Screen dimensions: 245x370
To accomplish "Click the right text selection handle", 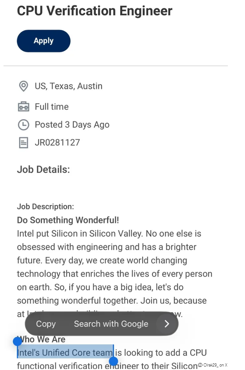I will coord(113,361).
